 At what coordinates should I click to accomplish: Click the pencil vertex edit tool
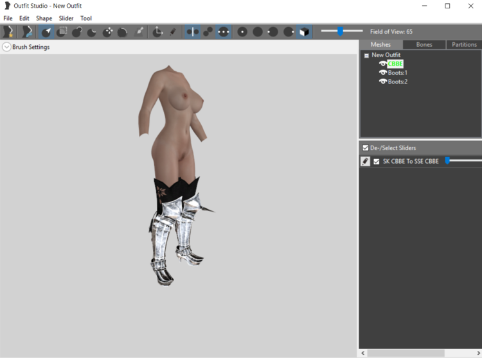(x=173, y=31)
